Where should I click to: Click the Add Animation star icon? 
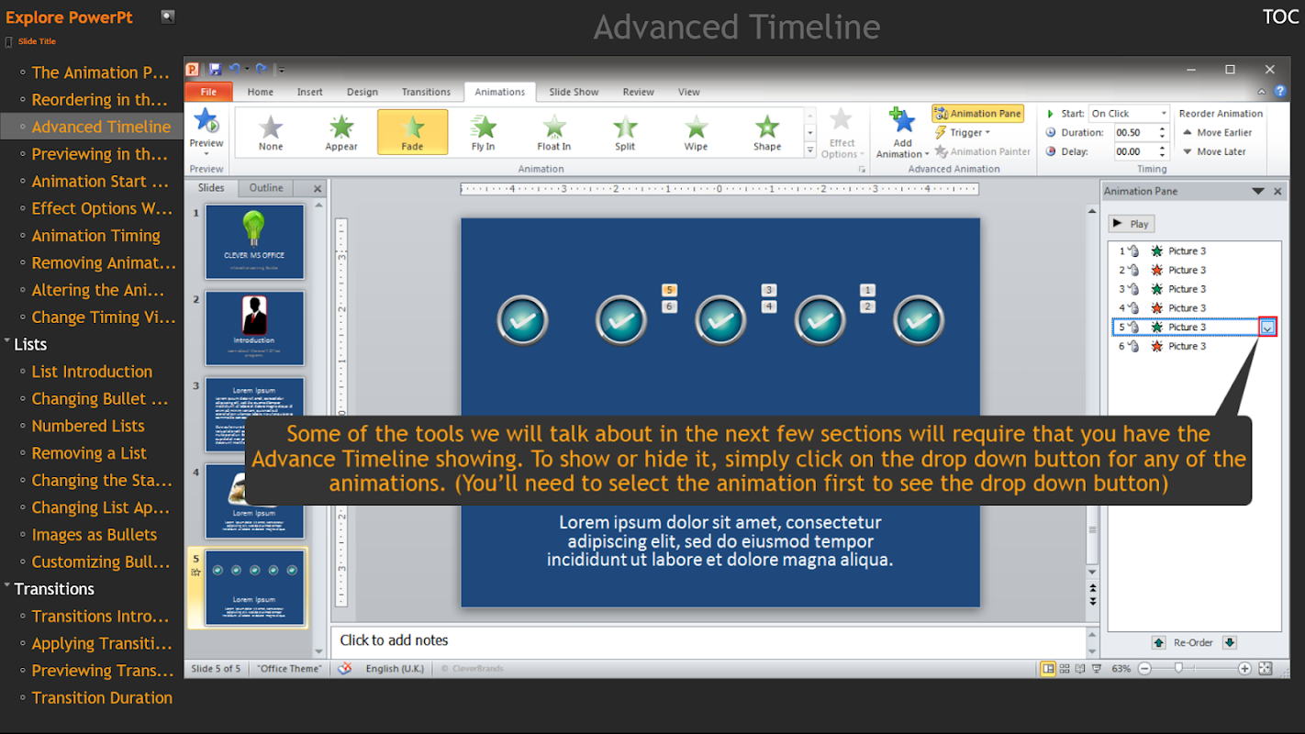903,121
